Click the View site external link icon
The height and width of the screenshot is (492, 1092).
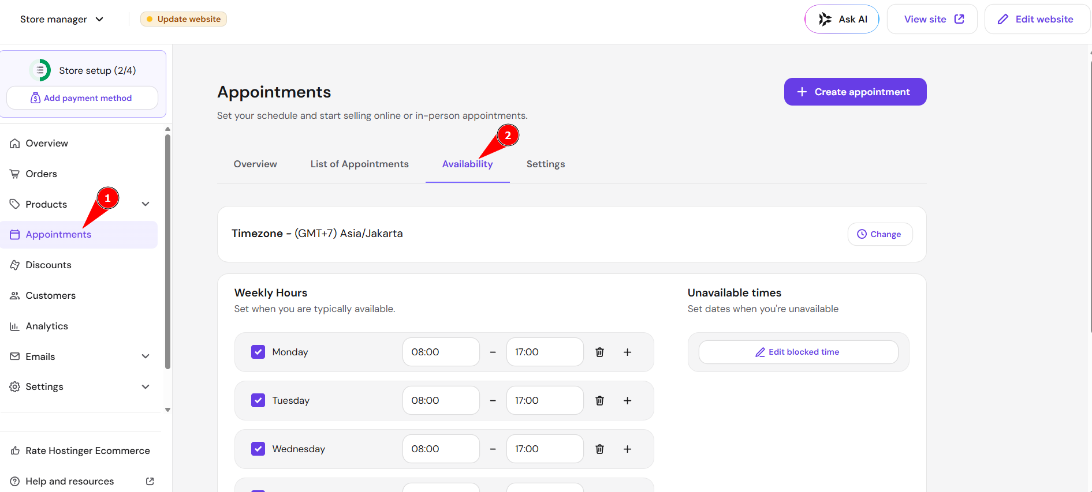(959, 19)
